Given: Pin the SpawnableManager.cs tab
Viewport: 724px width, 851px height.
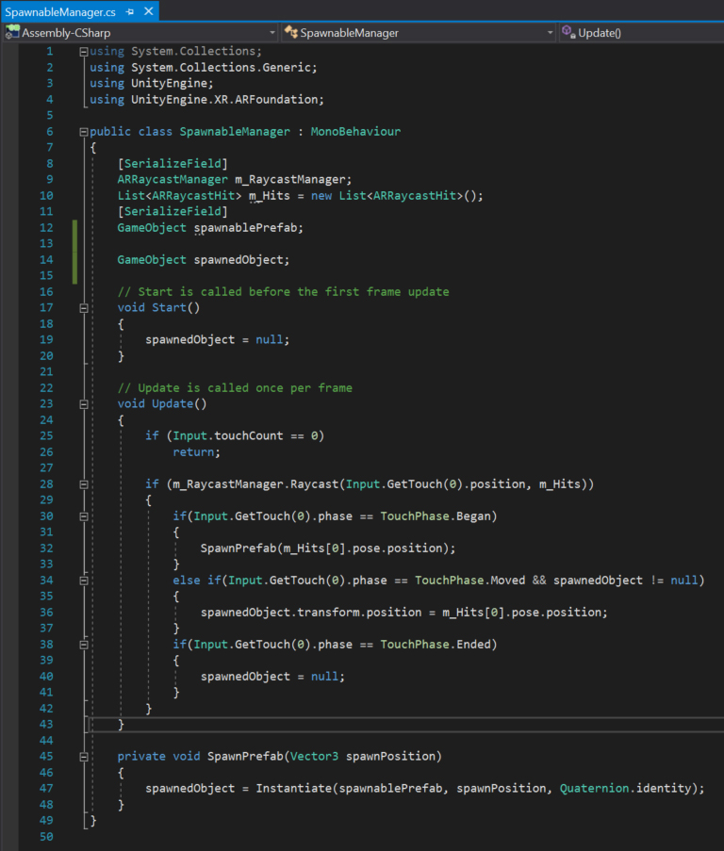Looking at the screenshot, I should click(130, 12).
